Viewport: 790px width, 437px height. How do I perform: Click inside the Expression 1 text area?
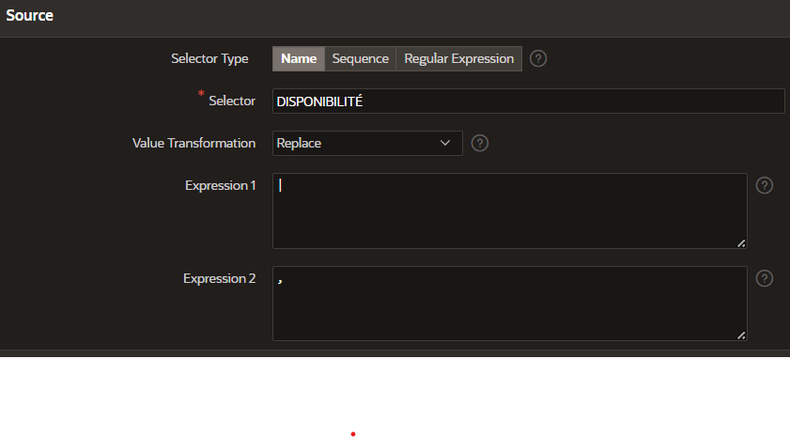click(x=509, y=211)
